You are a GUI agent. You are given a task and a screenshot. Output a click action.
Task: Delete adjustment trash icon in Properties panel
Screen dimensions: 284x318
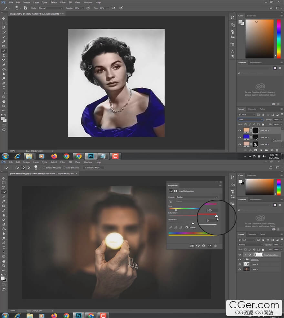pyautogui.click(x=215, y=246)
